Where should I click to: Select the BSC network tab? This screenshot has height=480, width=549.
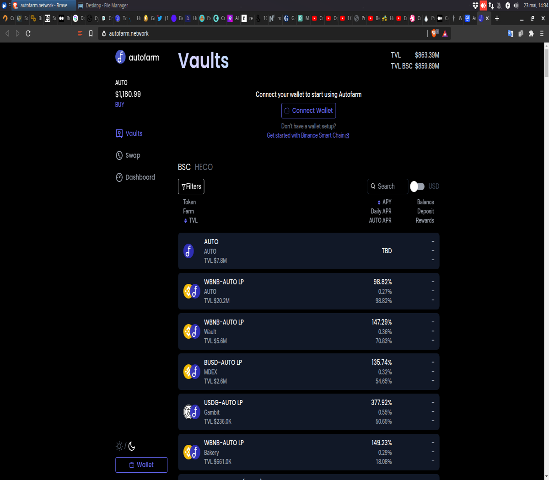[x=184, y=167]
